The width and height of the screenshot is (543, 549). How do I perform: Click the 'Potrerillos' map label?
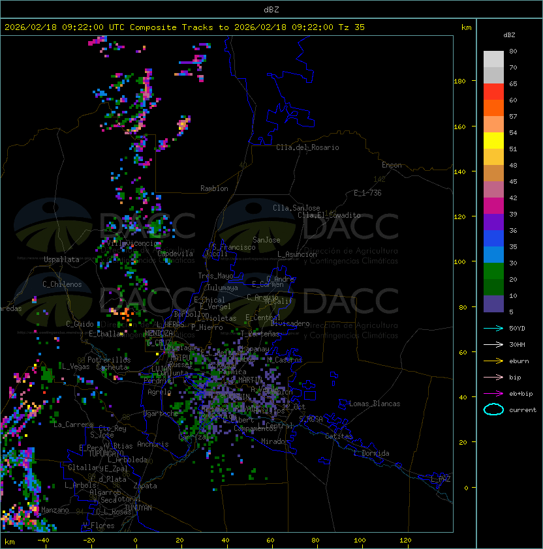coord(109,360)
